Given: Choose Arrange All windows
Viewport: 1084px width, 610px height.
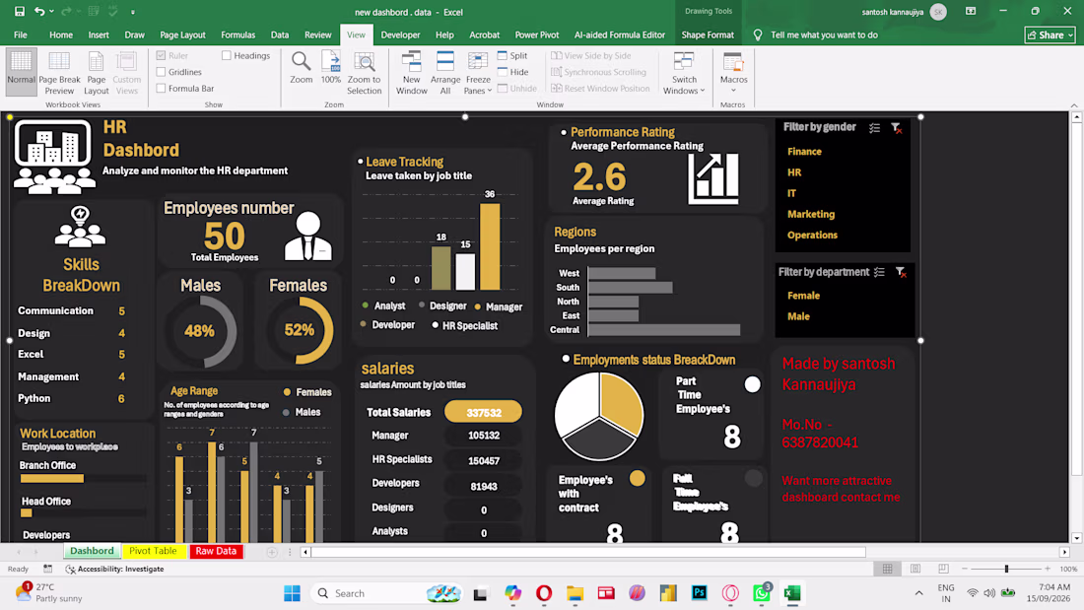Looking at the screenshot, I should coord(445,73).
